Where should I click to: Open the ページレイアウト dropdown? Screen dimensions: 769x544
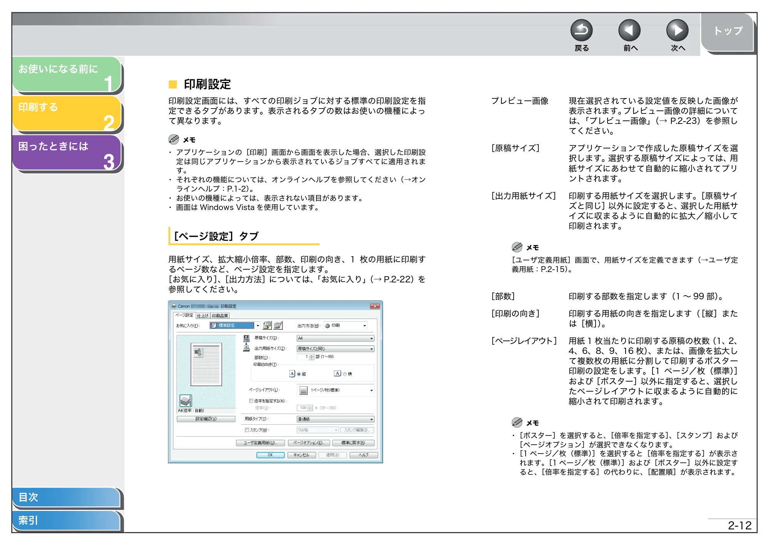coord(335,390)
